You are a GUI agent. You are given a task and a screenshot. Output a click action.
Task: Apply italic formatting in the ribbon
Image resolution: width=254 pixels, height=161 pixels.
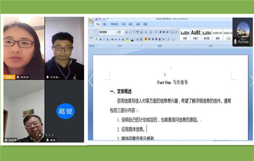tap(104, 39)
